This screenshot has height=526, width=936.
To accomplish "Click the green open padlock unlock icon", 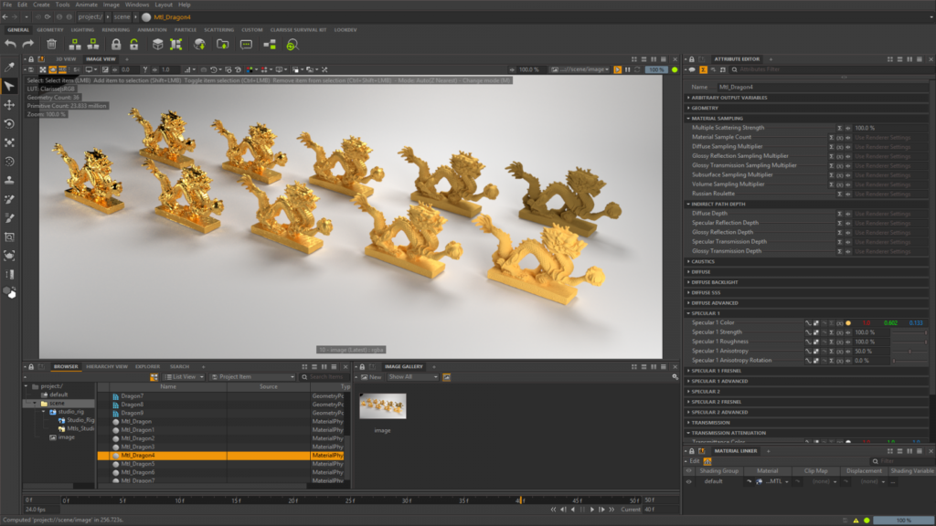I will [x=134, y=44].
